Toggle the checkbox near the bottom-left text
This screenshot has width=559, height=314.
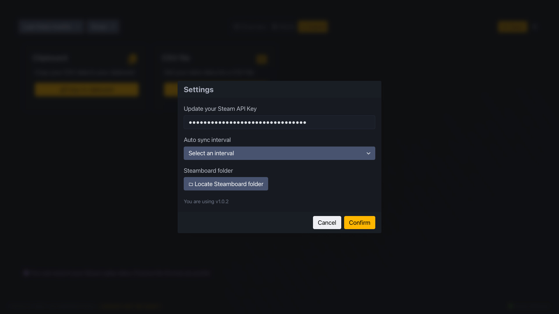point(26,273)
